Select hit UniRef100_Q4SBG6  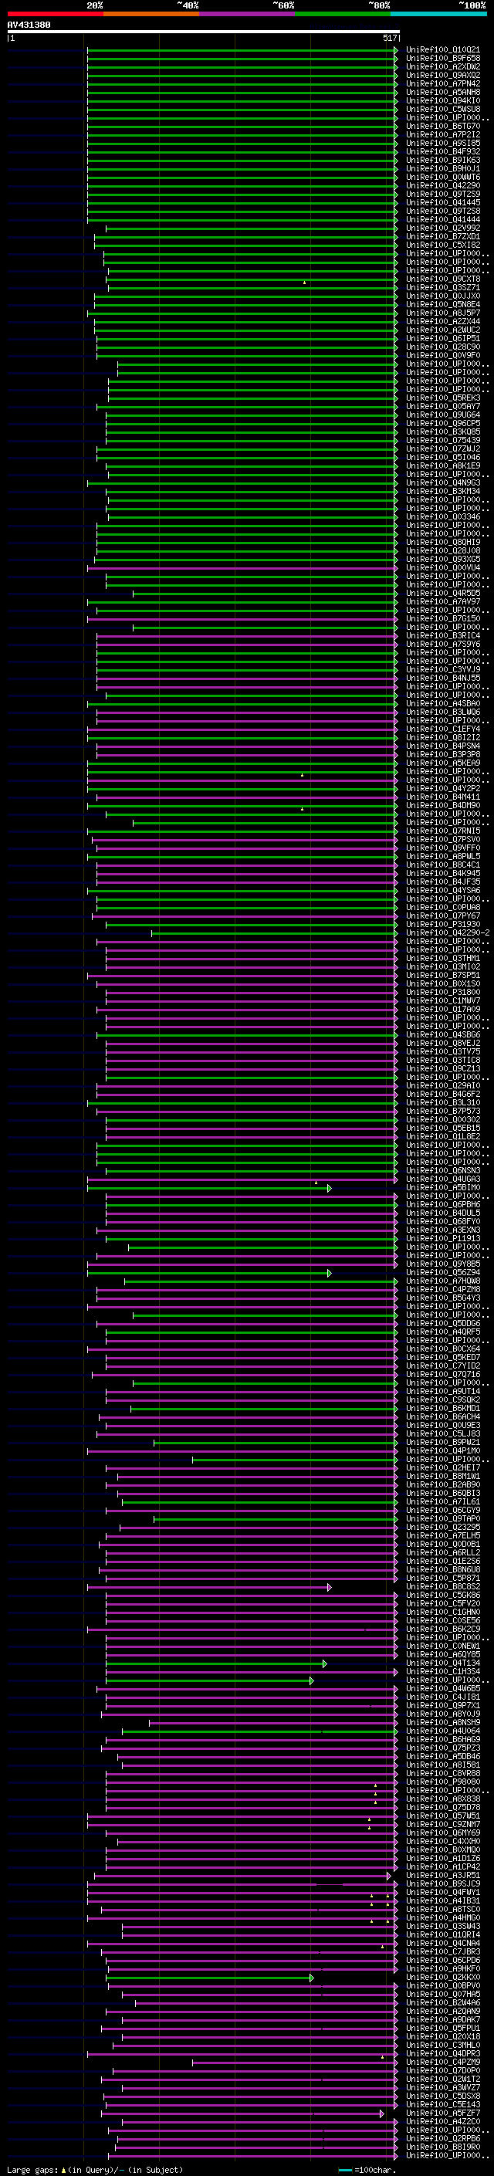tap(442, 1035)
